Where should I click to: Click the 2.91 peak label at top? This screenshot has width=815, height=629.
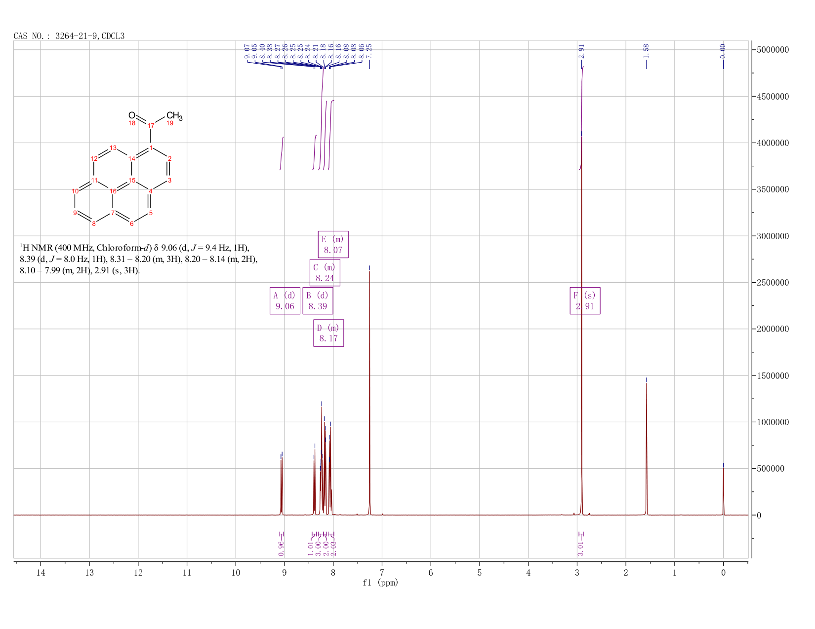tap(581, 51)
